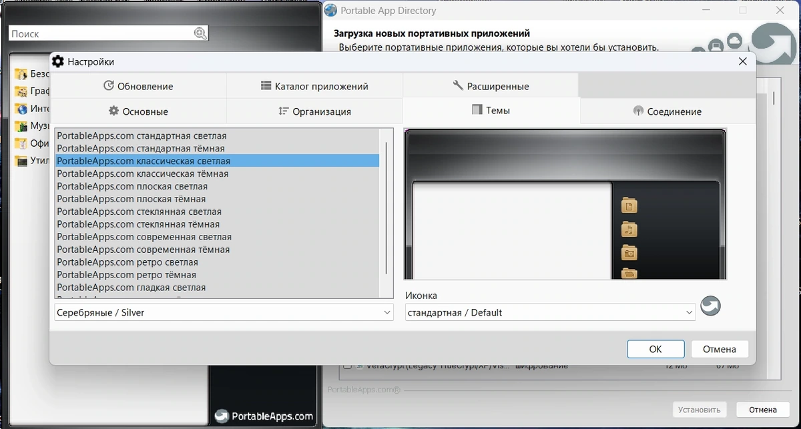
Task: Click the music folder icon in theme preview
Action: pos(629,230)
